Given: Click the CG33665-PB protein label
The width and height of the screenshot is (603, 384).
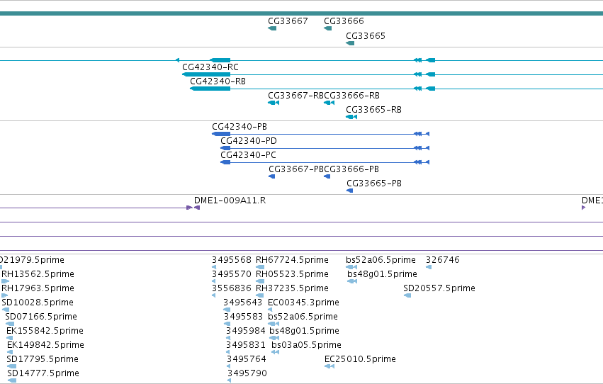Looking at the screenshot, I should pos(374,183).
